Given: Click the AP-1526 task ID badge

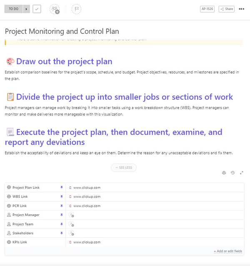Looking at the screenshot, I should (207, 9).
